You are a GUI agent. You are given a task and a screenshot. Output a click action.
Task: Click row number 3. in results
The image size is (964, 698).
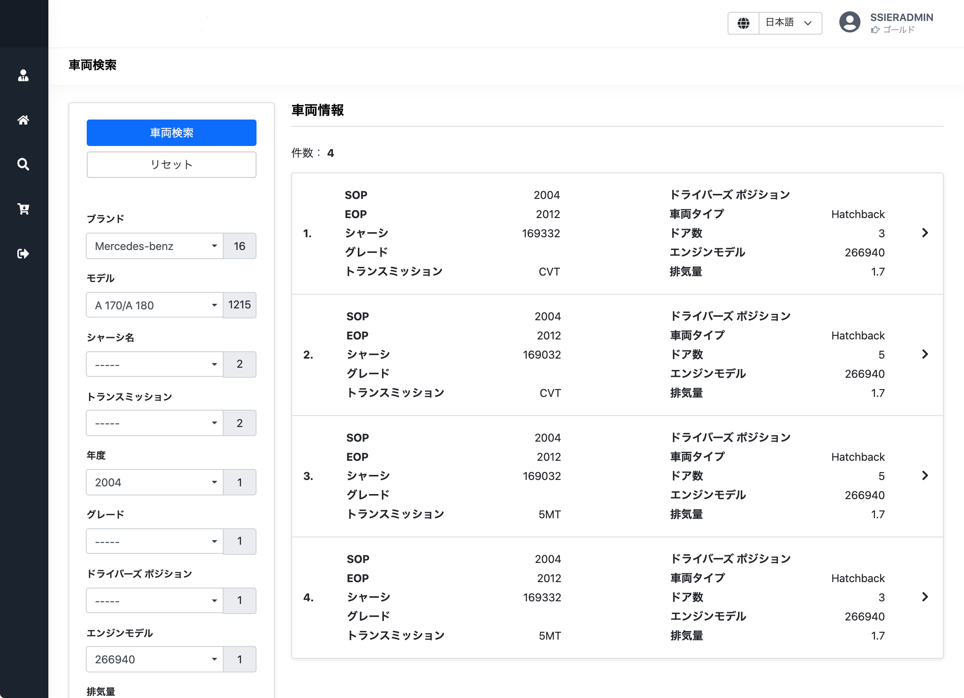(308, 476)
